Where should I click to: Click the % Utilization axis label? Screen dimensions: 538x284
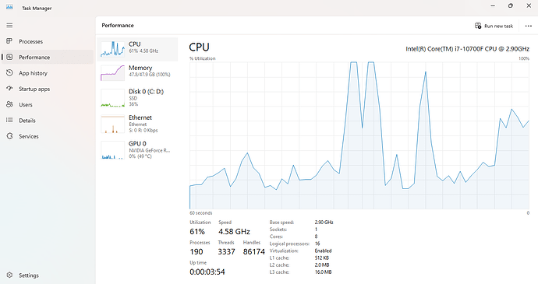(203, 58)
